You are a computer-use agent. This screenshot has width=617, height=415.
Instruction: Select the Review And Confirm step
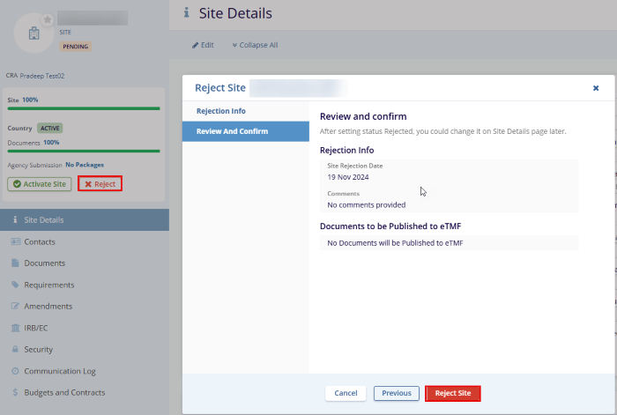tap(232, 131)
